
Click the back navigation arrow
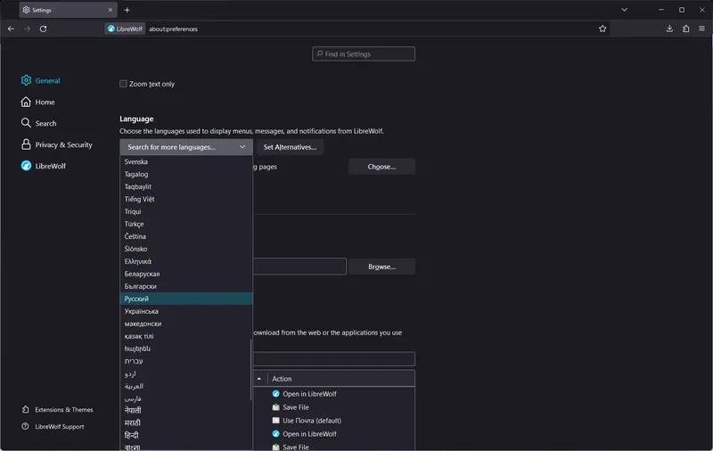(11, 29)
